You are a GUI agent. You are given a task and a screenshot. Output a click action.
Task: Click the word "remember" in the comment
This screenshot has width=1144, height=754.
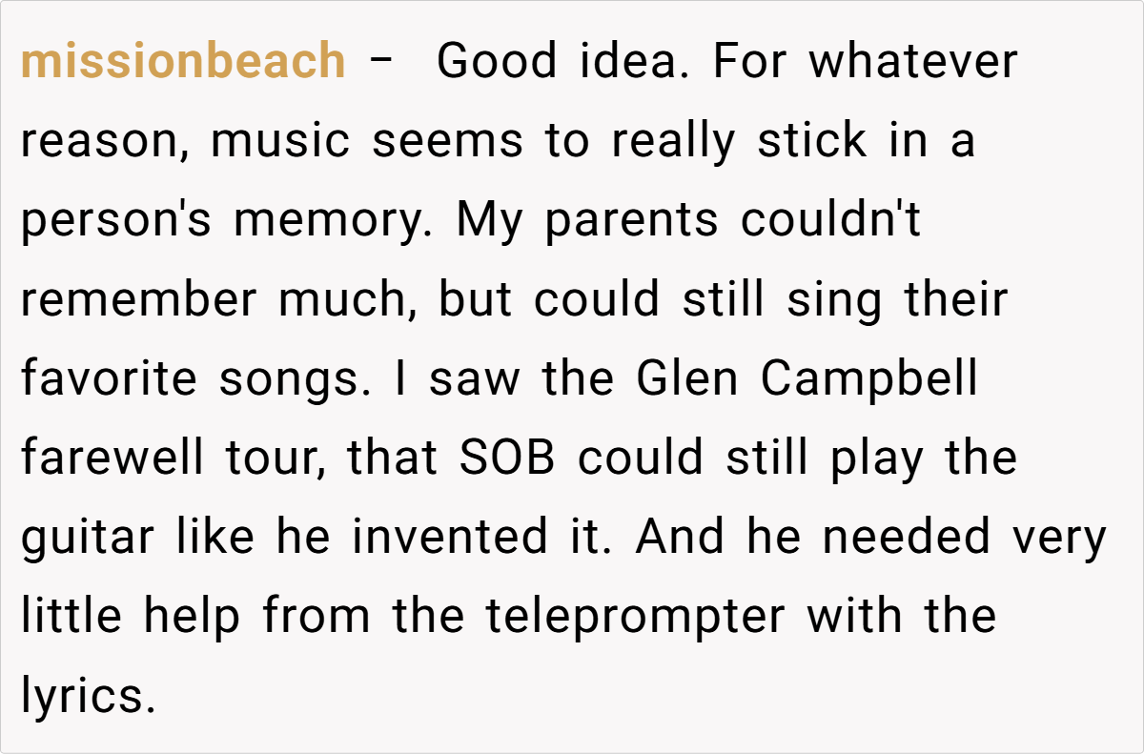point(139,300)
